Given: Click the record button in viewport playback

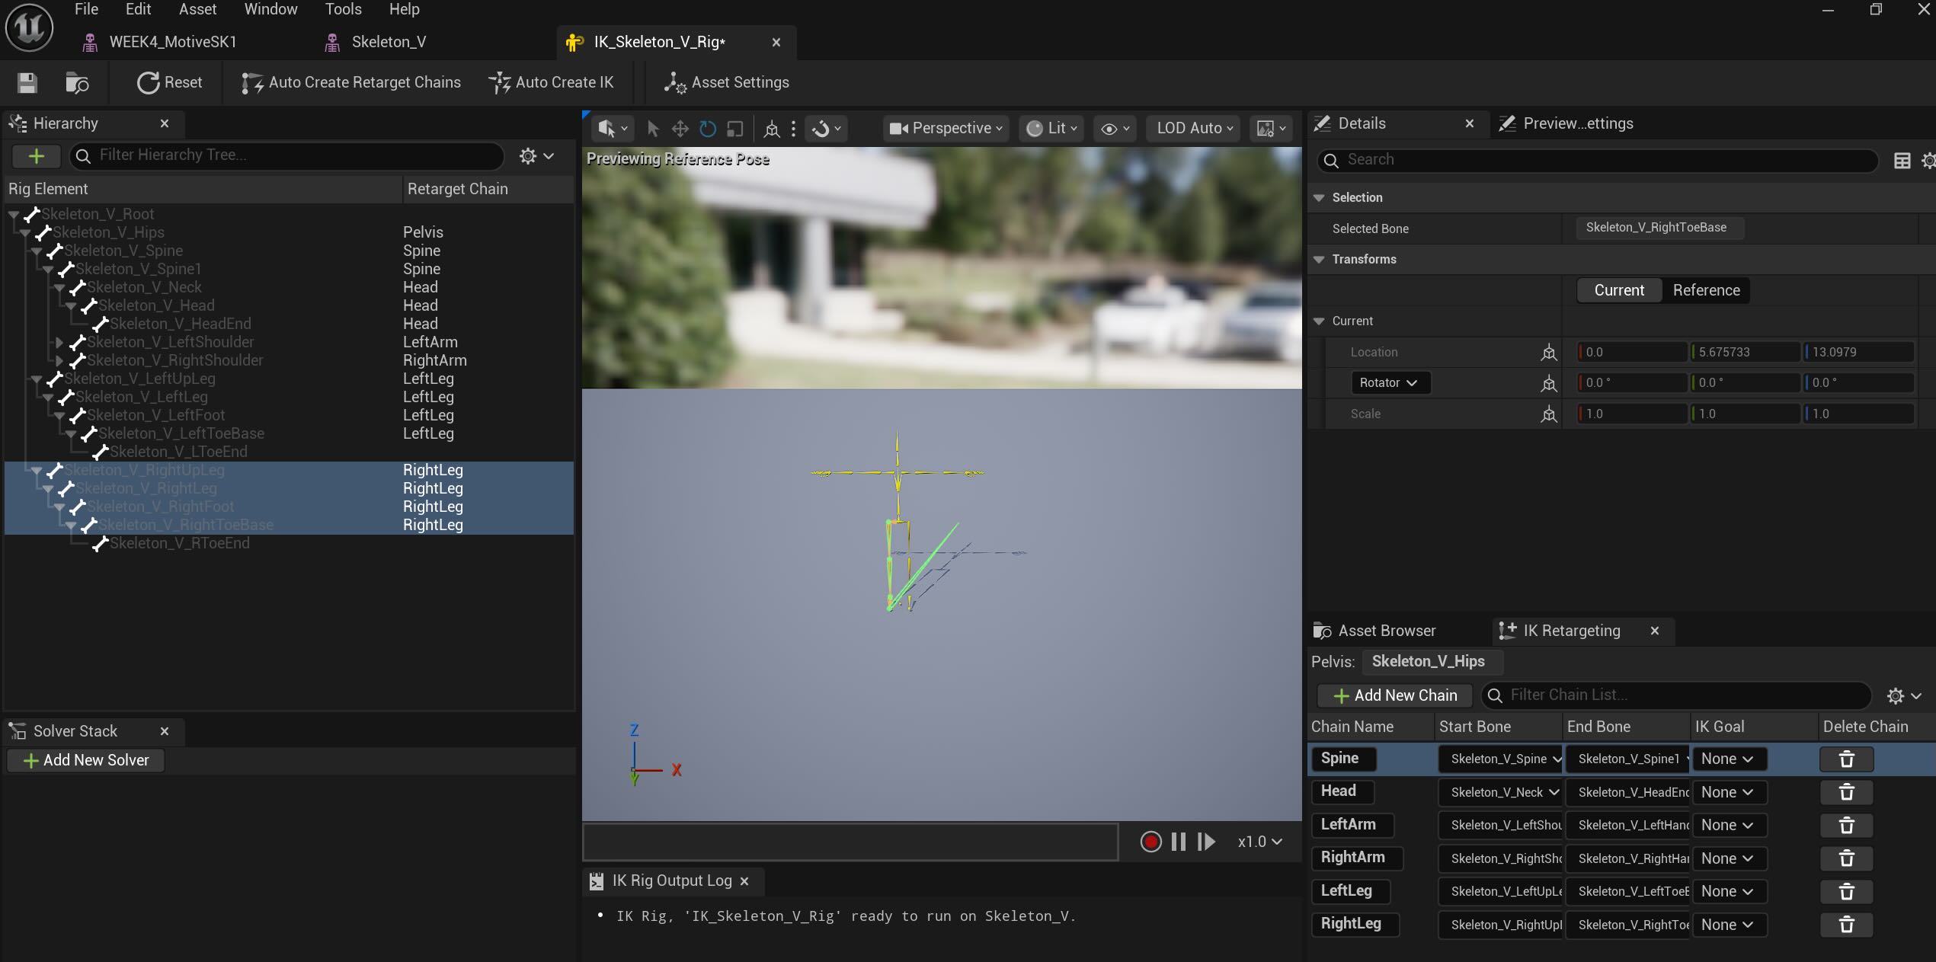Looking at the screenshot, I should (x=1150, y=842).
